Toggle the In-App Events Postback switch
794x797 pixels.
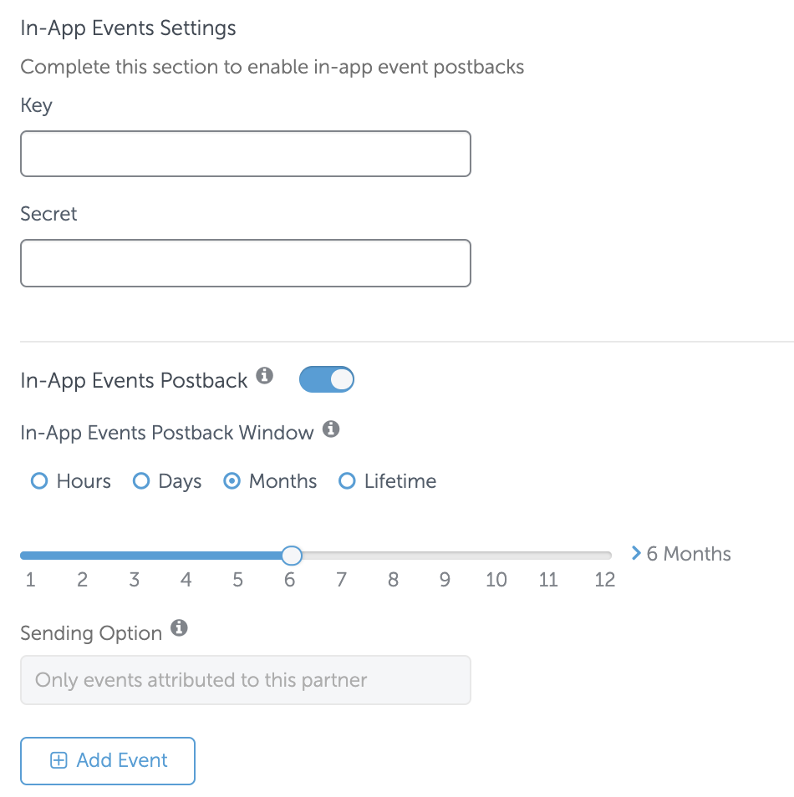[327, 379]
